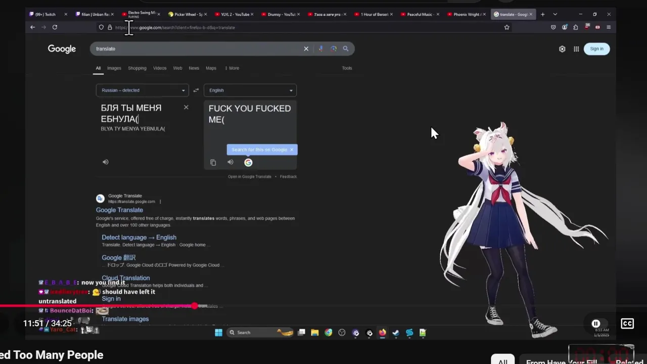Image resolution: width=647 pixels, height=364 pixels.
Task: Switch to the Maps search tab
Action: point(211,68)
